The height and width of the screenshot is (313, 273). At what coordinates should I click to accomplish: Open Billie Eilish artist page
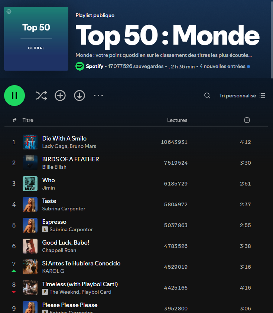(54, 167)
